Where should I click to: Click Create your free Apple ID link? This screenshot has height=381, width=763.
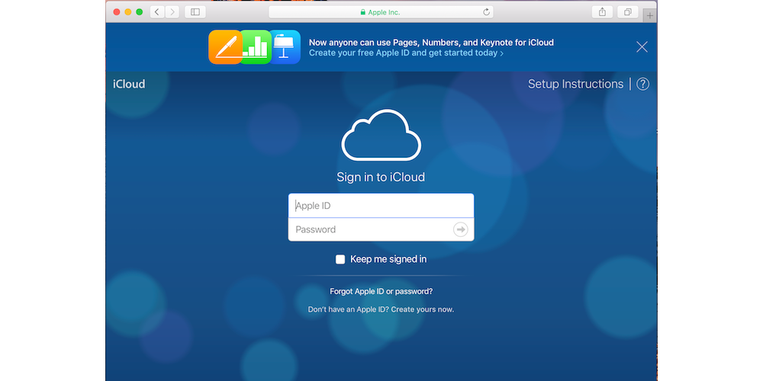[x=406, y=53]
